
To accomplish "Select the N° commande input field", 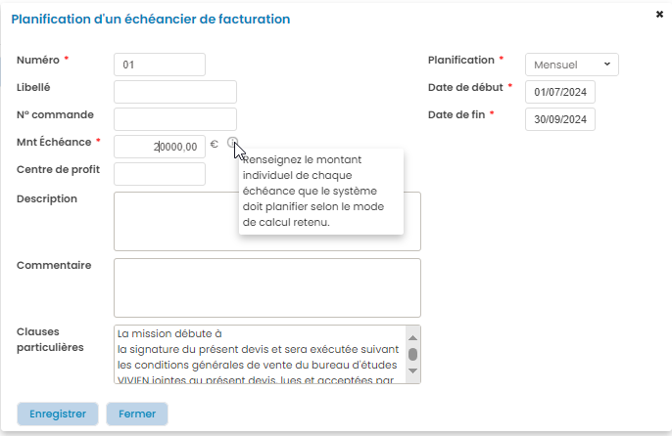I will 175,119.
